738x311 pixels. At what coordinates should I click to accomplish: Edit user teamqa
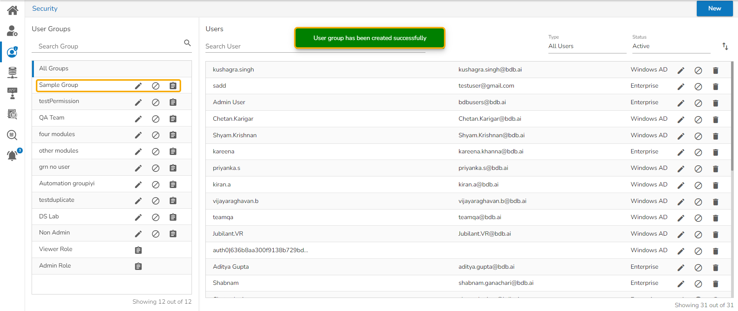[x=681, y=218]
